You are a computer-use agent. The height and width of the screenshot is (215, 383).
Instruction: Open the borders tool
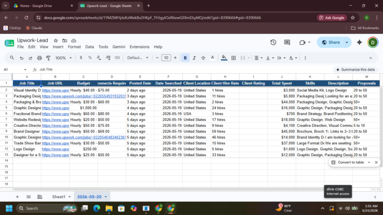point(234,58)
